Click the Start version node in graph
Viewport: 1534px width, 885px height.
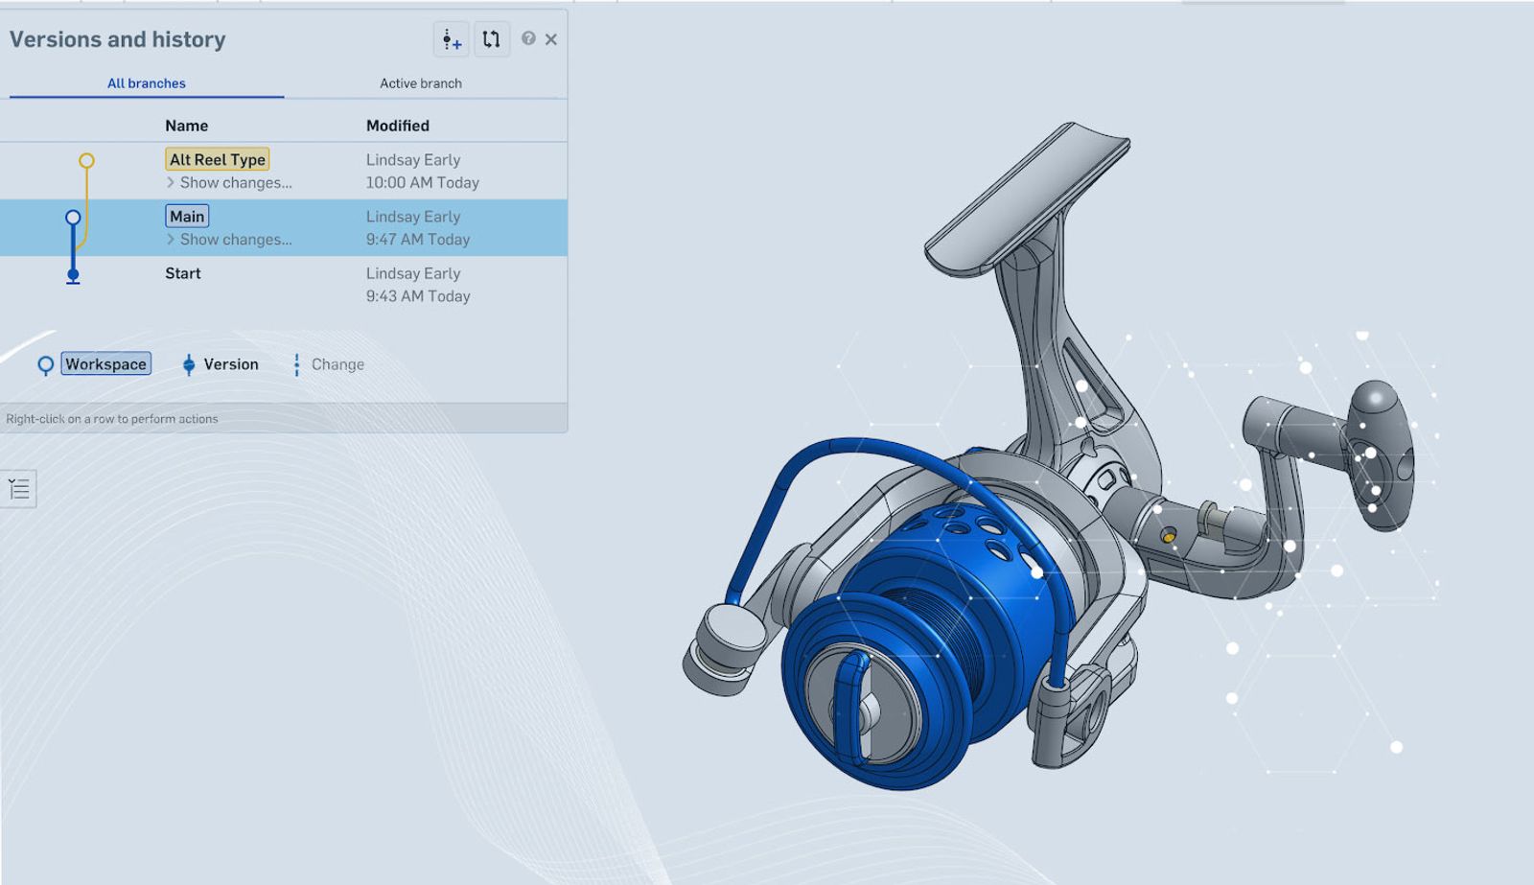point(73,275)
